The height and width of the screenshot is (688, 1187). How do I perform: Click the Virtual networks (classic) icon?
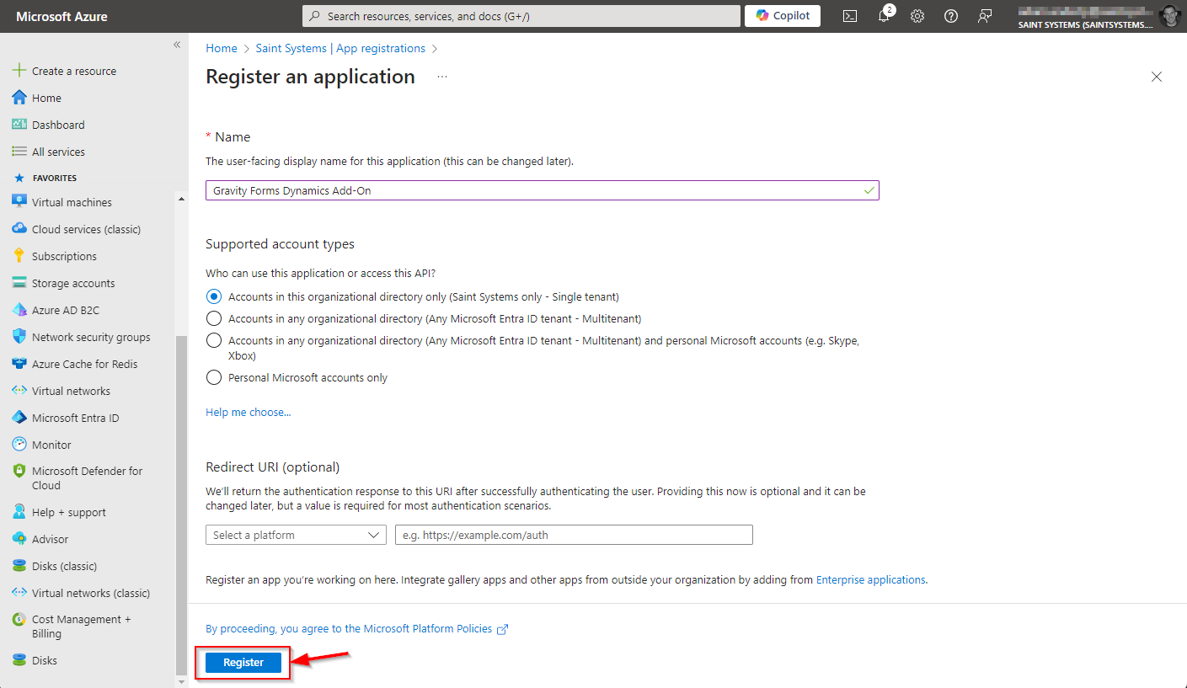tap(19, 593)
